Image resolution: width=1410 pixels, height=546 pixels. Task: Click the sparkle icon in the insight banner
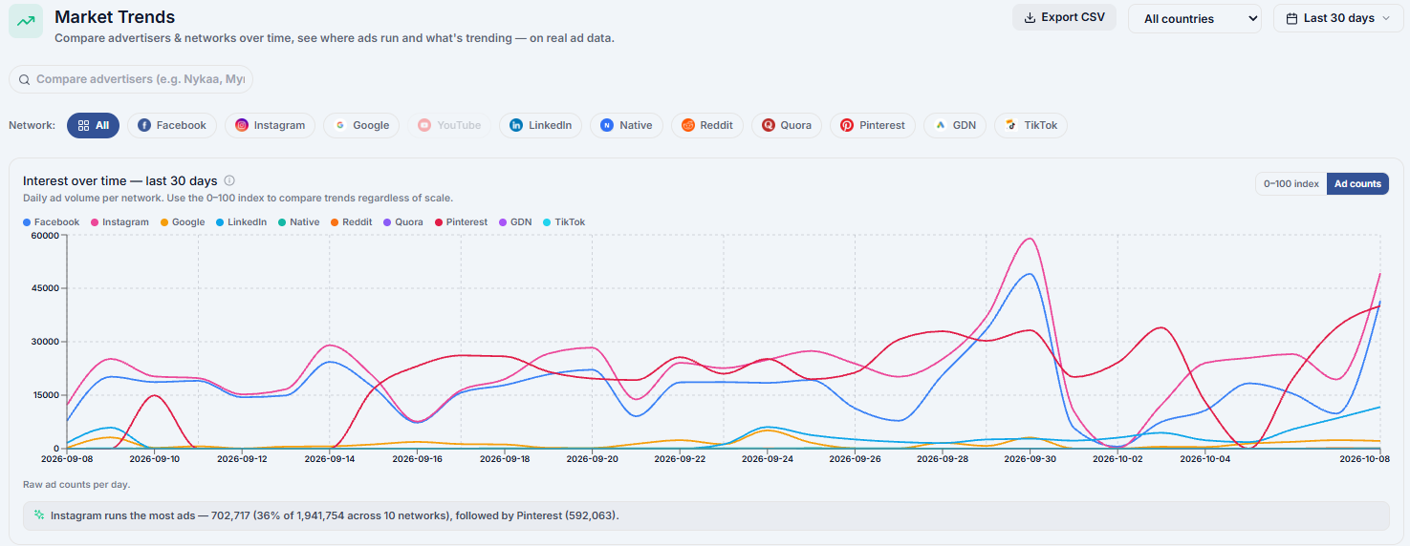(x=39, y=514)
